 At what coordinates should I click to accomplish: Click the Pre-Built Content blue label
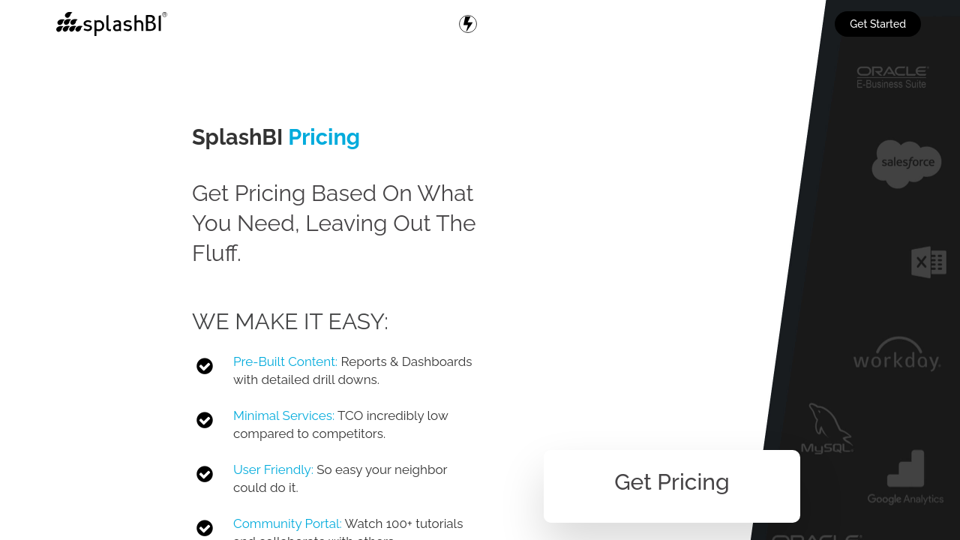click(x=285, y=361)
